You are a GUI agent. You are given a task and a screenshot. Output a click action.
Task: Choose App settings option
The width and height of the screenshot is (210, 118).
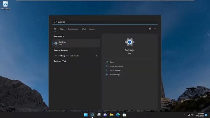(x=115, y=75)
